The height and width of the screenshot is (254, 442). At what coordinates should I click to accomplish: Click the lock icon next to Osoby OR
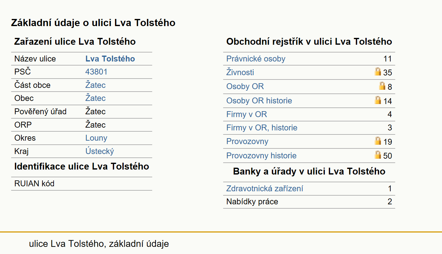tap(382, 86)
